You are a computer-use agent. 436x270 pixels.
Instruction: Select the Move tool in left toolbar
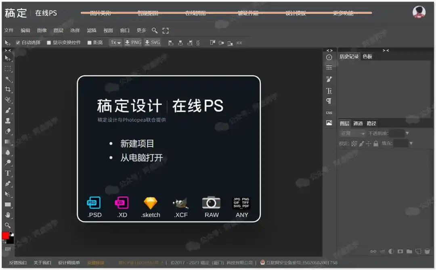click(x=8, y=58)
